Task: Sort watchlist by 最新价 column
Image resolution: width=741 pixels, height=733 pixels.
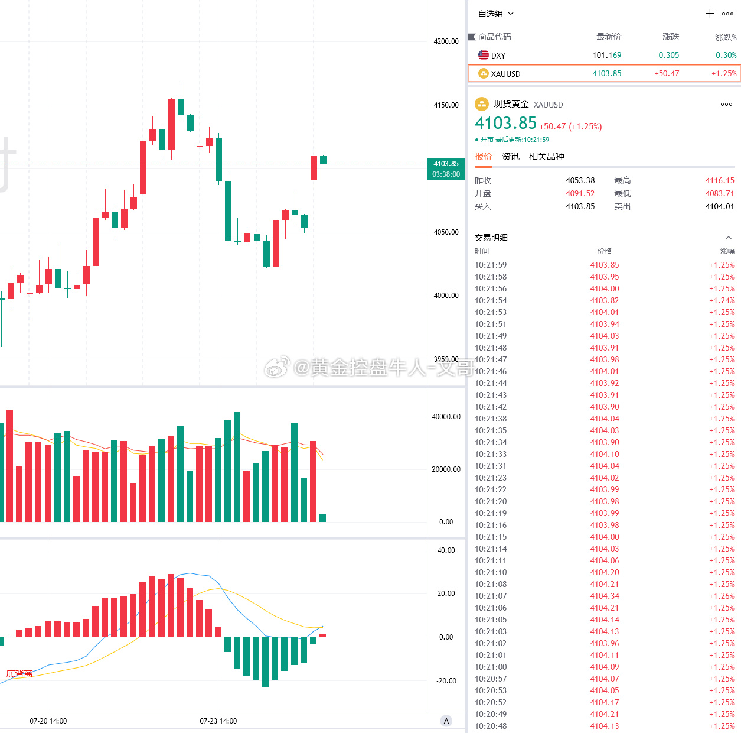Action: point(609,37)
